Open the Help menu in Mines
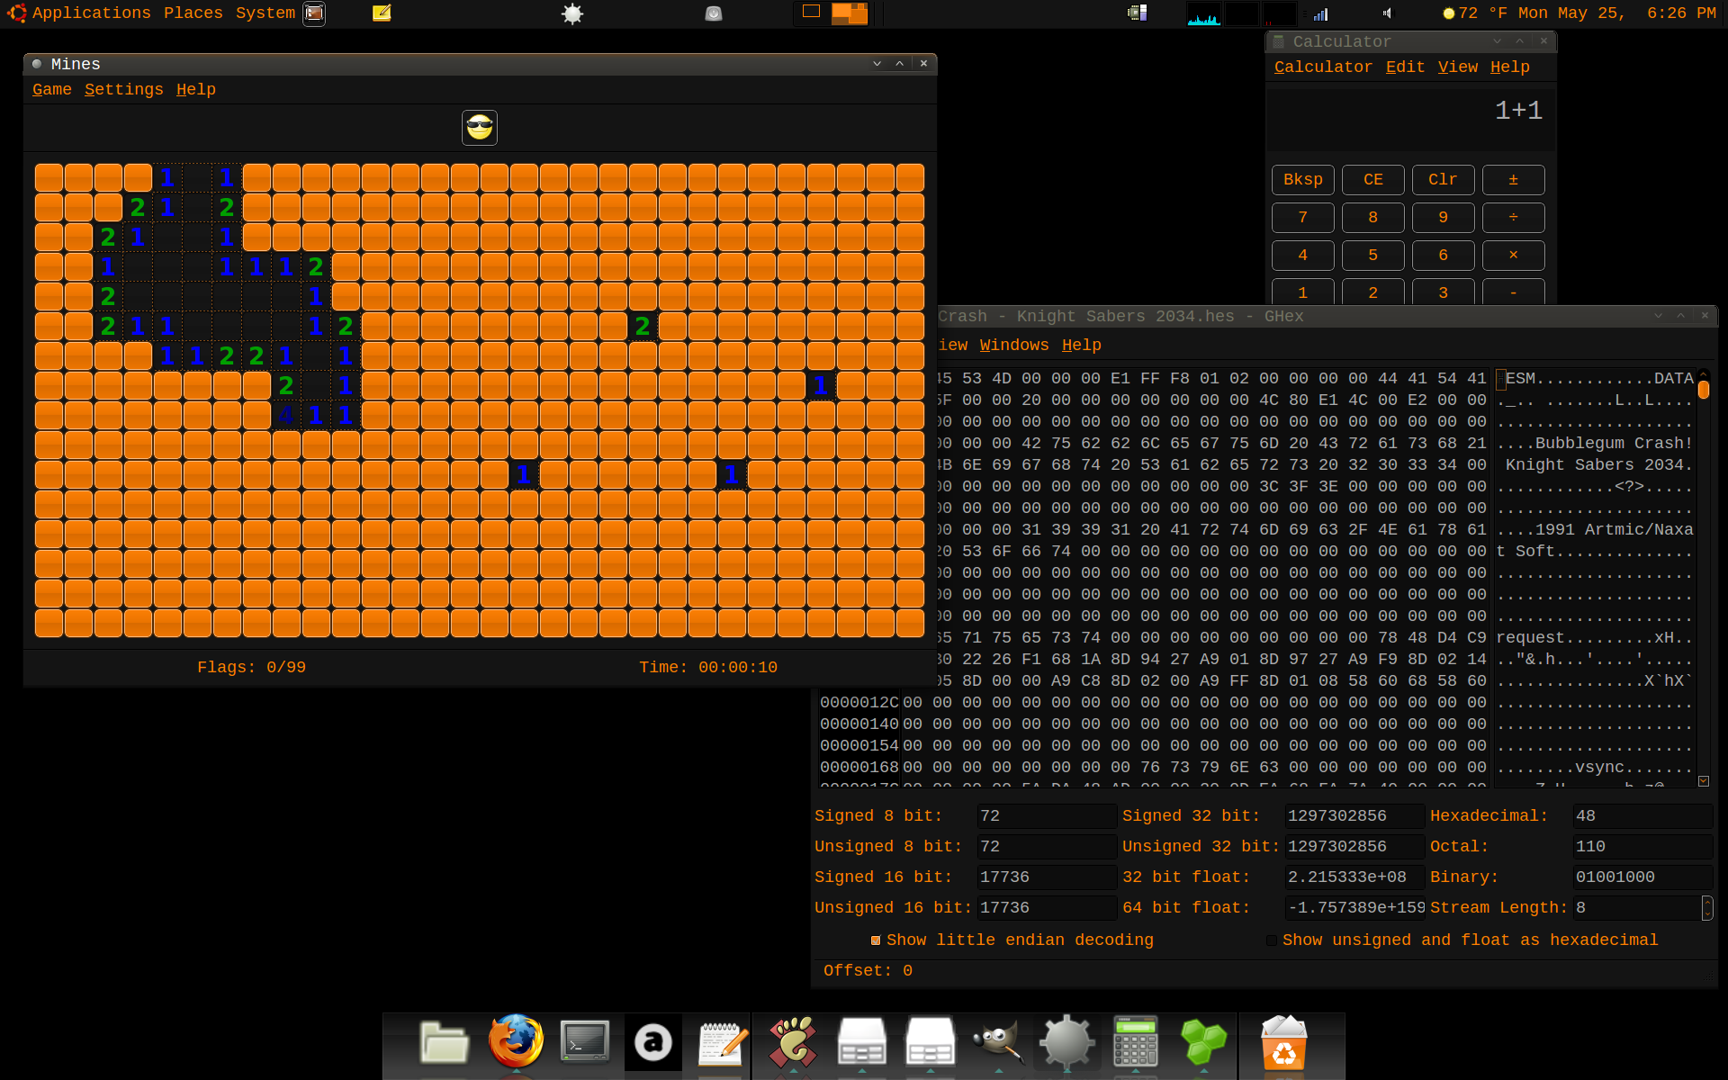The height and width of the screenshot is (1080, 1728). (196, 90)
